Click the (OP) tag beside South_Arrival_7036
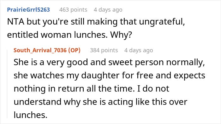 point(74,50)
